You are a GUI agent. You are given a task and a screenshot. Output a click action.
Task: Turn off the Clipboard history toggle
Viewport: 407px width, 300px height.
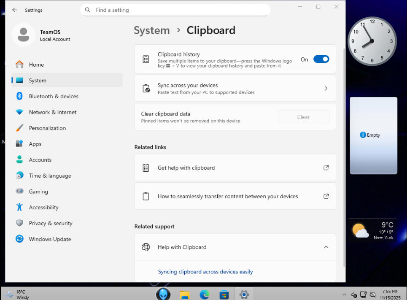[x=321, y=59]
